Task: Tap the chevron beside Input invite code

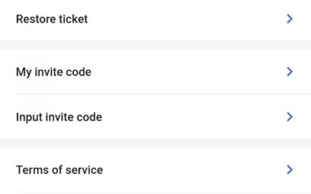Action: click(x=290, y=117)
